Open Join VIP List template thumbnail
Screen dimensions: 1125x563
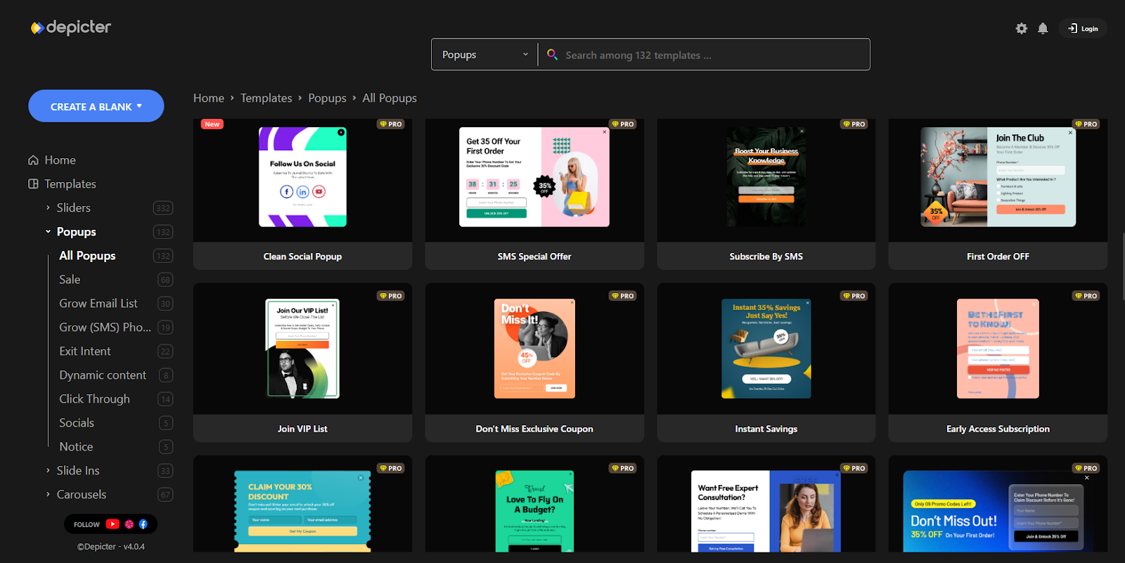302,349
